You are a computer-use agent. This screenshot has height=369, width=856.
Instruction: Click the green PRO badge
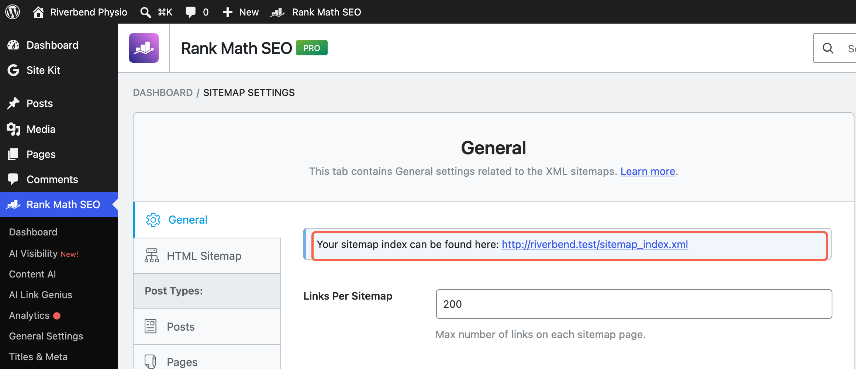coord(312,48)
